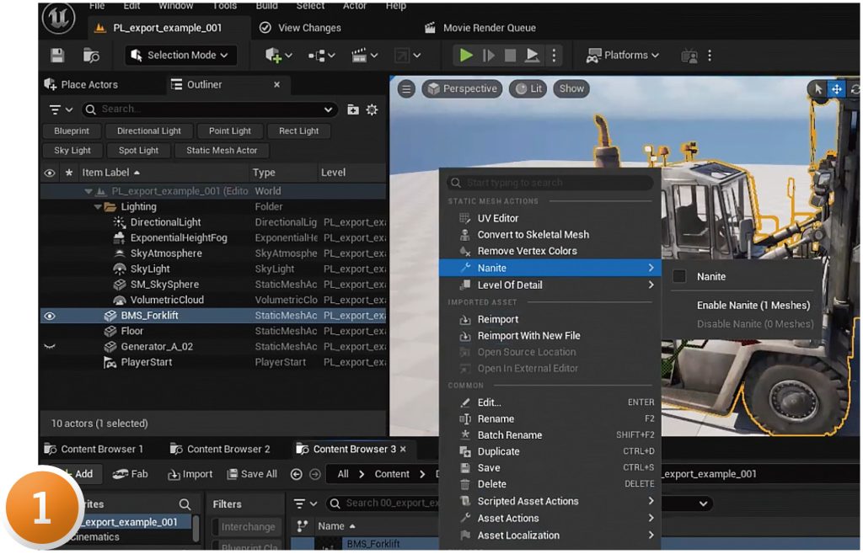Select the Floor actor row

[213, 332]
